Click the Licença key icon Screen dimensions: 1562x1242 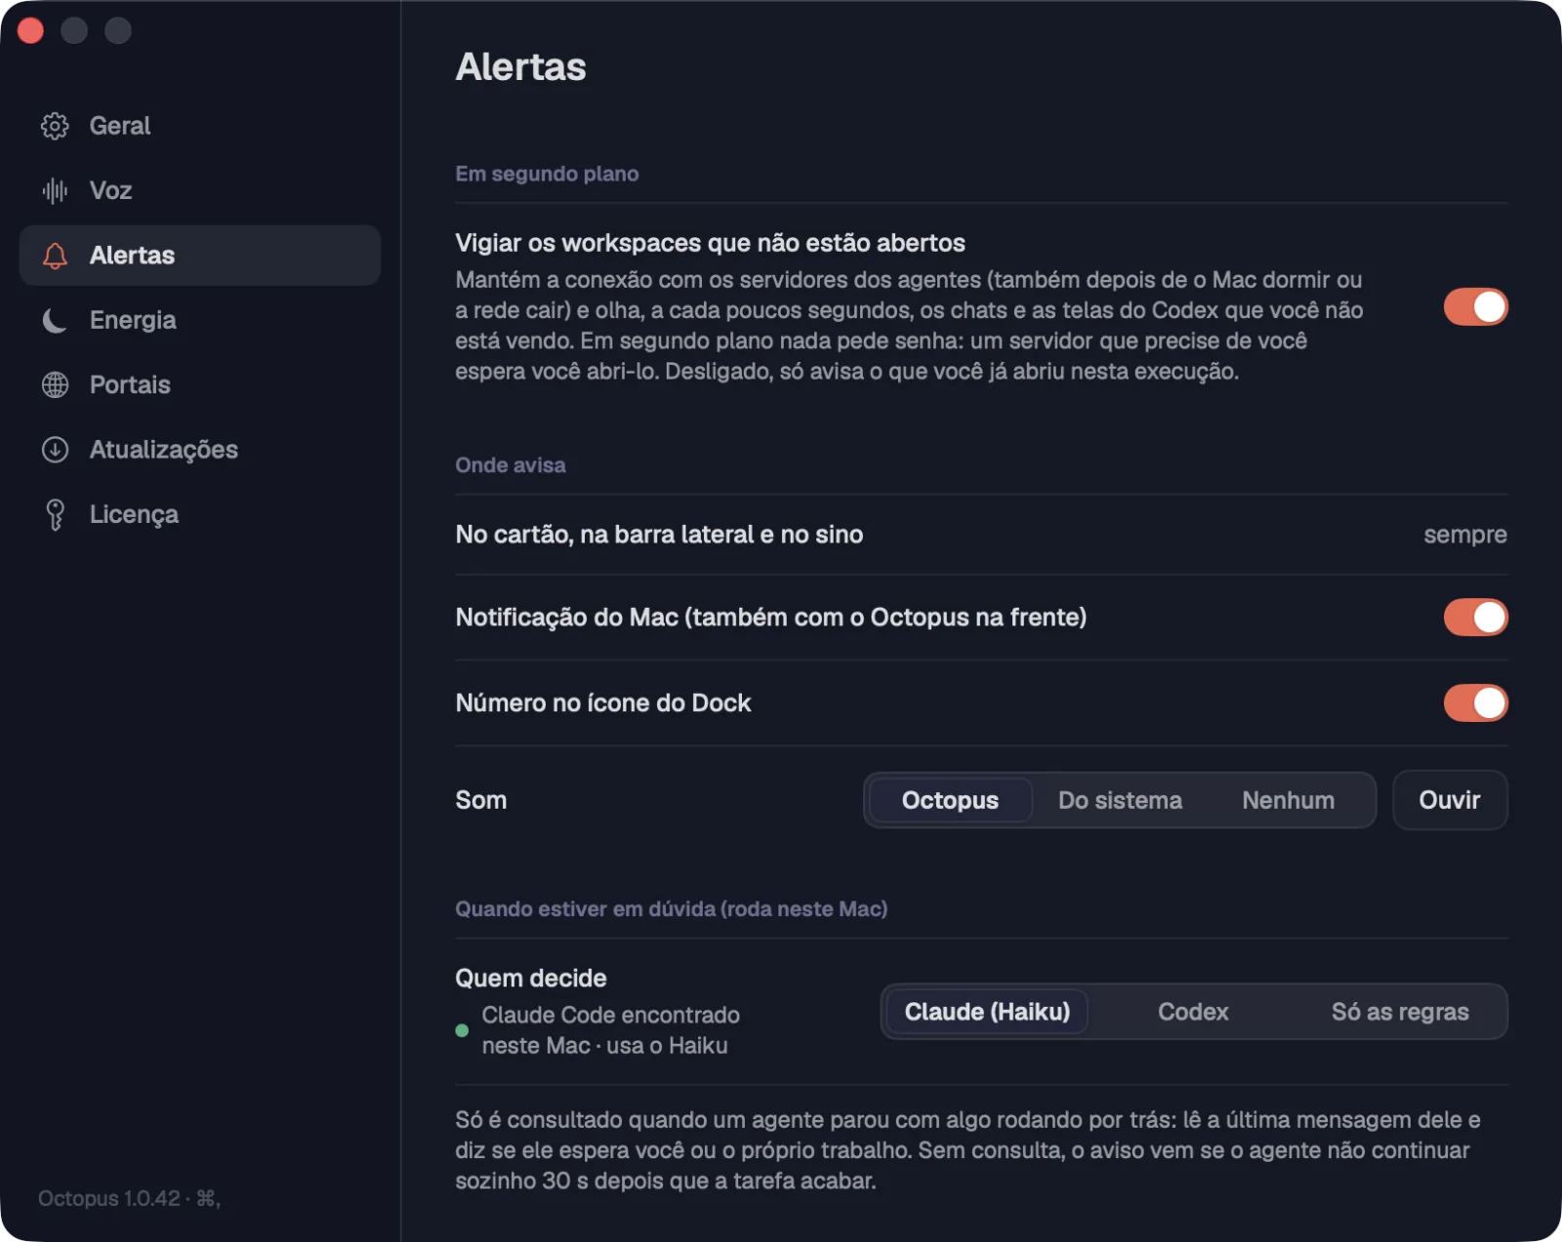pos(55,514)
